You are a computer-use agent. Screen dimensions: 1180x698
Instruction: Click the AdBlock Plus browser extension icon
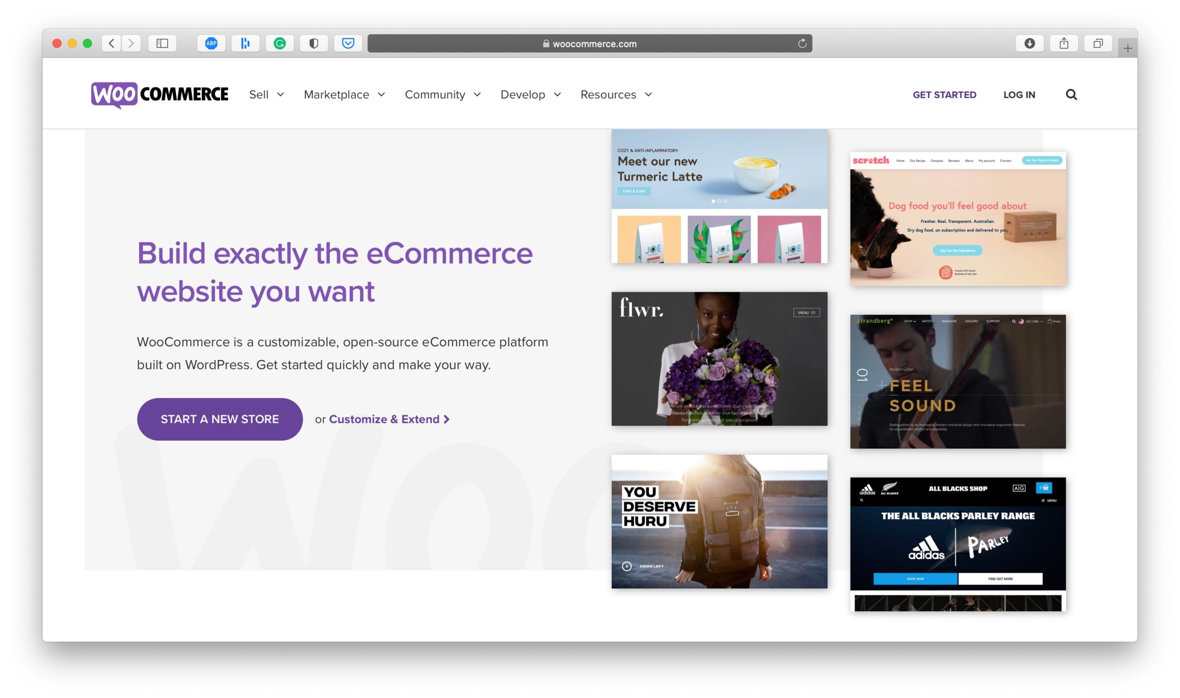211,44
